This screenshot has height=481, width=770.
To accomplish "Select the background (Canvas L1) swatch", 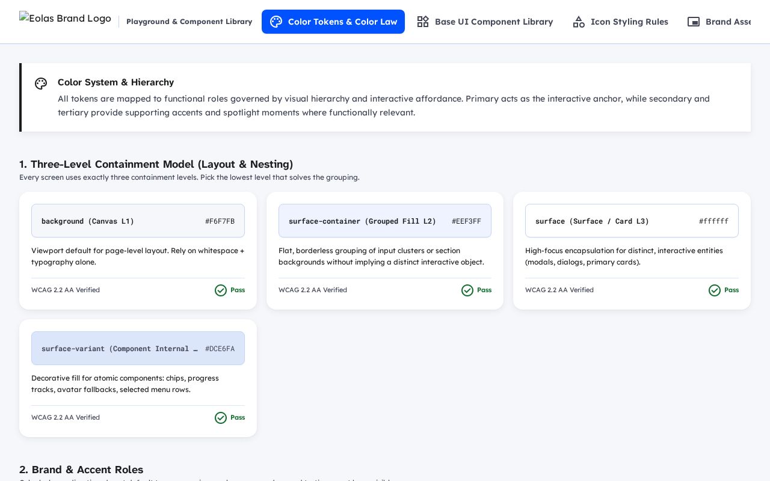I will [x=138, y=221].
